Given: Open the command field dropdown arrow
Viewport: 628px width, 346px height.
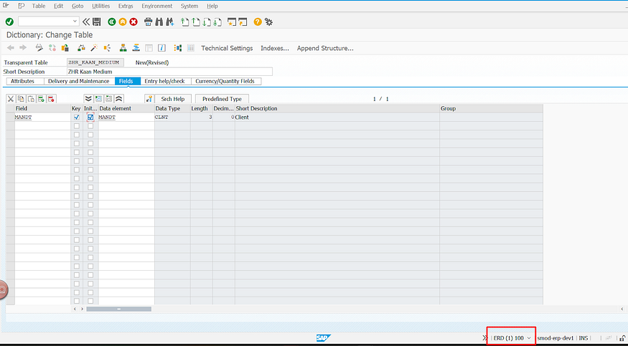Looking at the screenshot, I should tap(75, 21).
